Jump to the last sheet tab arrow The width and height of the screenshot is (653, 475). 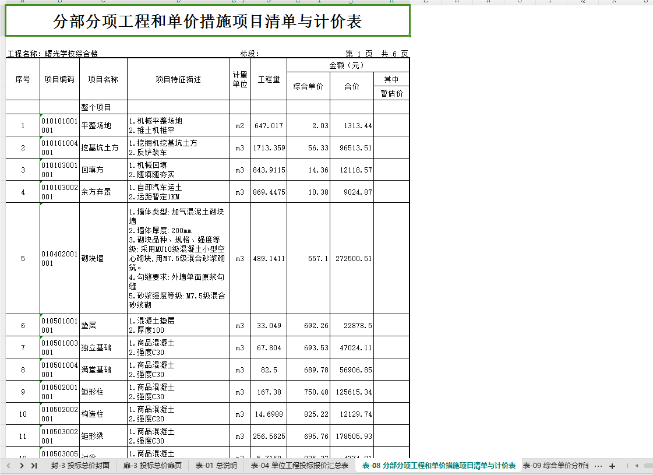point(34,466)
